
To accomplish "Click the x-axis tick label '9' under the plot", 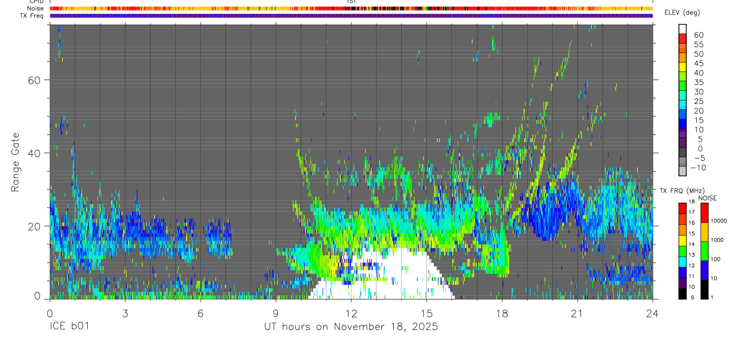I will (x=276, y=313).
